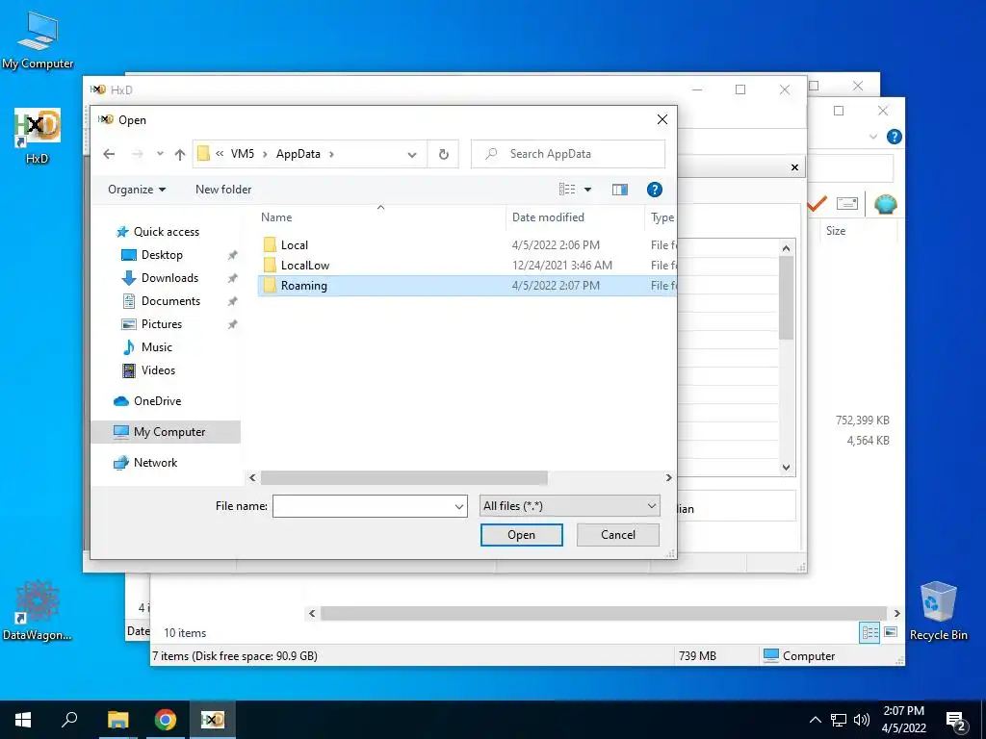The width and height of the screenshot is (986, 739).
Task: Click the file list horizontal scrollbar
Action: point(403,478)
